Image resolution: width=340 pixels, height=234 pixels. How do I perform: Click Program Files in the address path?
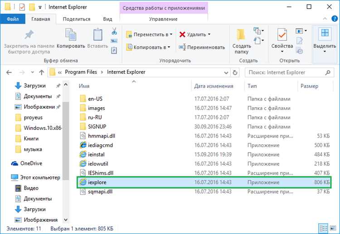[81, 72]
